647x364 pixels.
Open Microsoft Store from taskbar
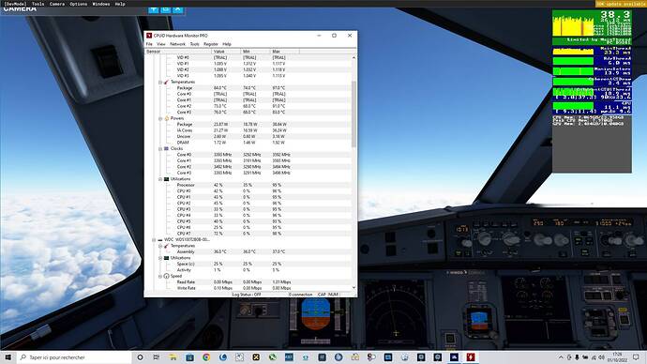click(189, 357)
